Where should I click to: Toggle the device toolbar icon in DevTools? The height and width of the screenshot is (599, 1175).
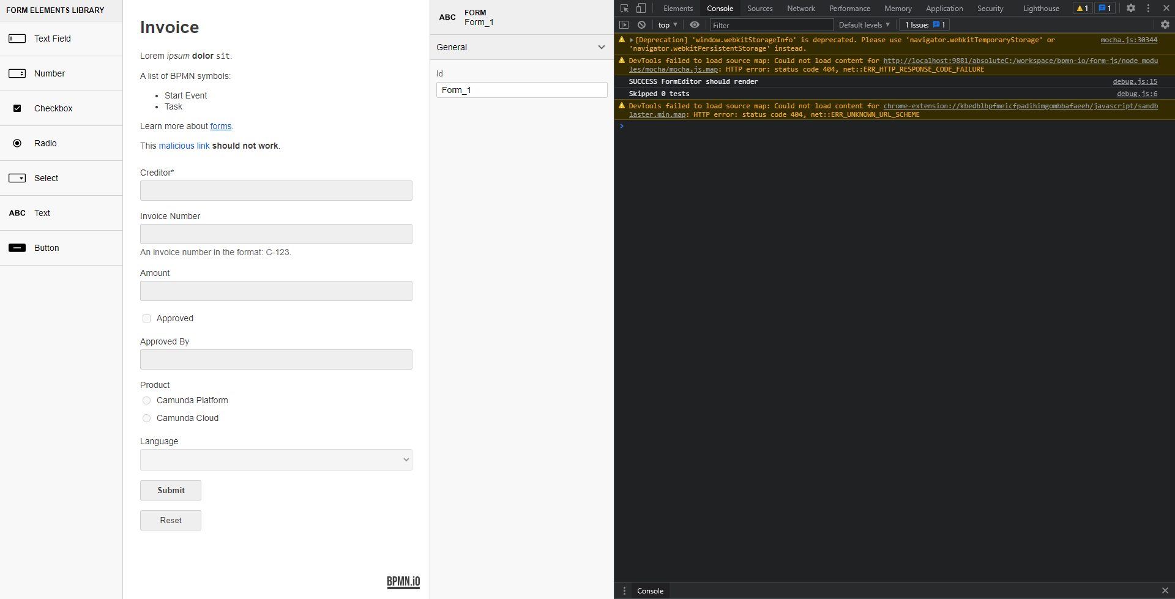(x=641, y=8)
